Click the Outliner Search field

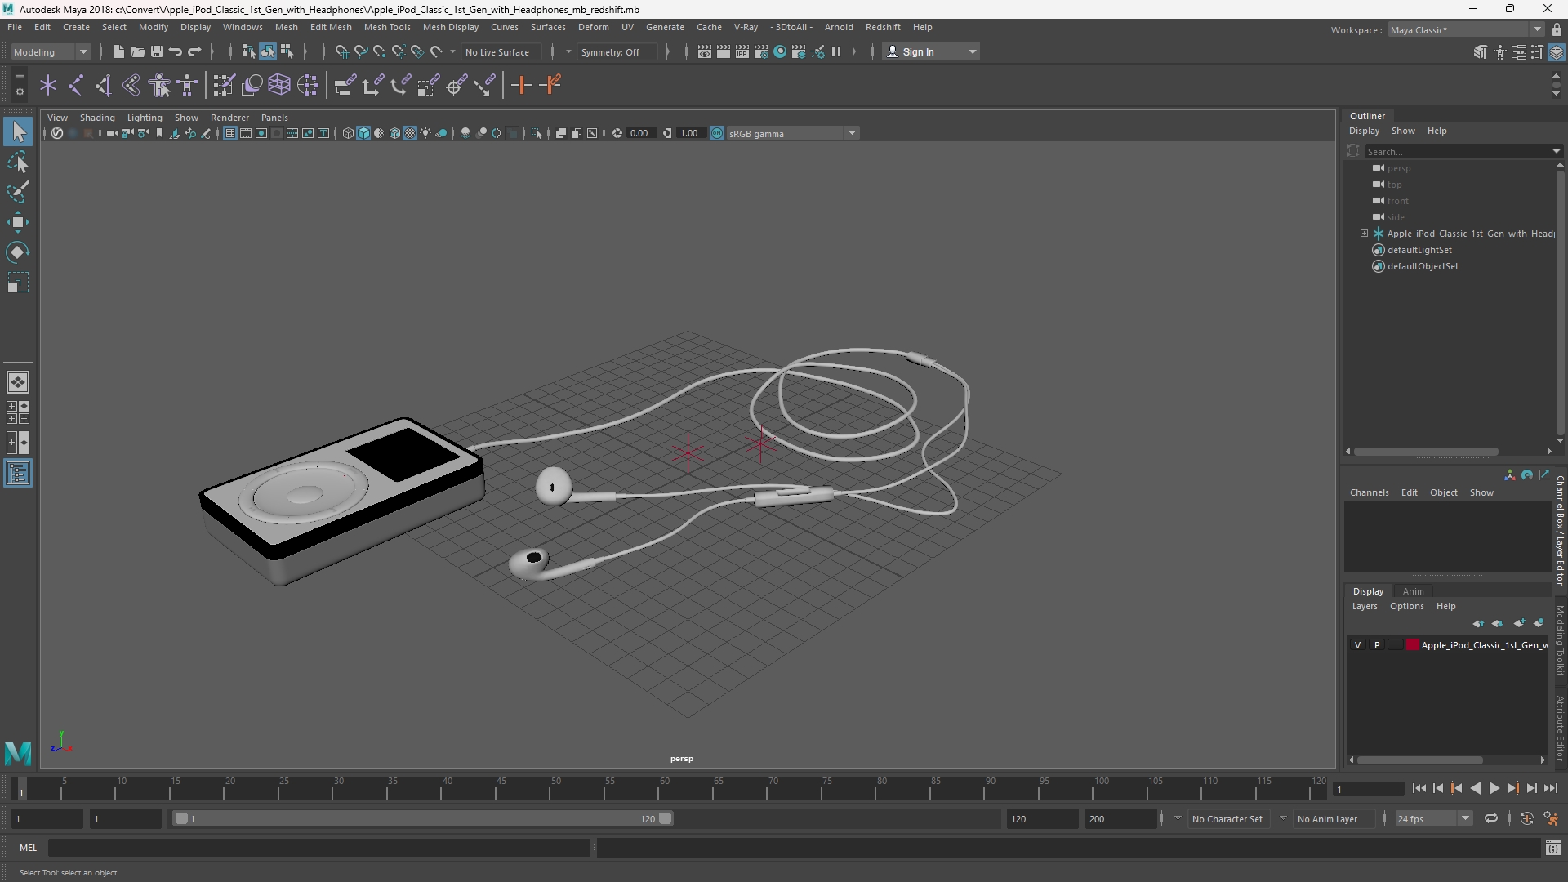click(x=1458, y=151)
